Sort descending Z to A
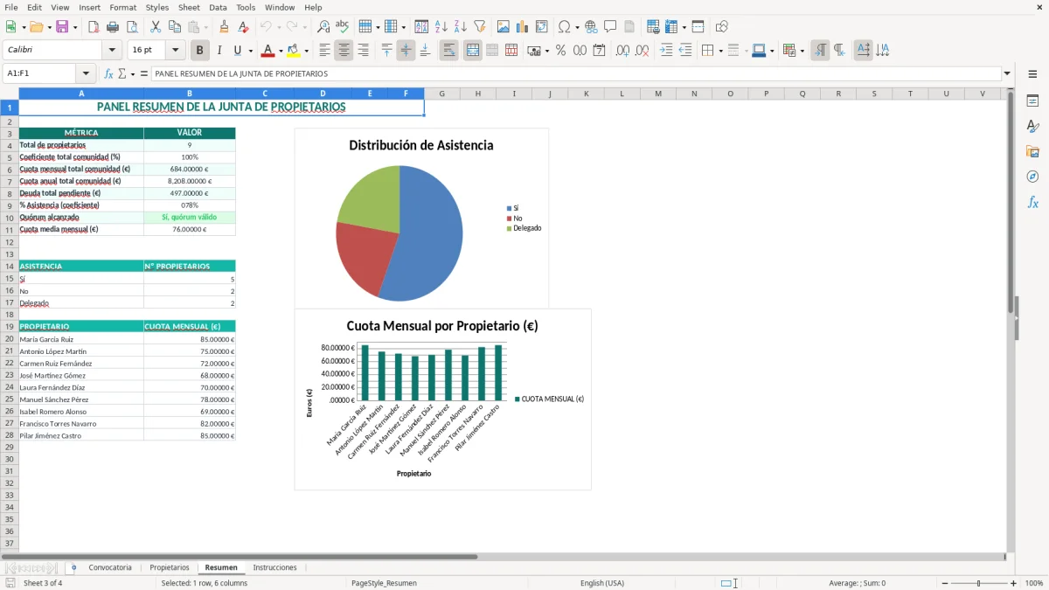 click(x=460, y=27)
